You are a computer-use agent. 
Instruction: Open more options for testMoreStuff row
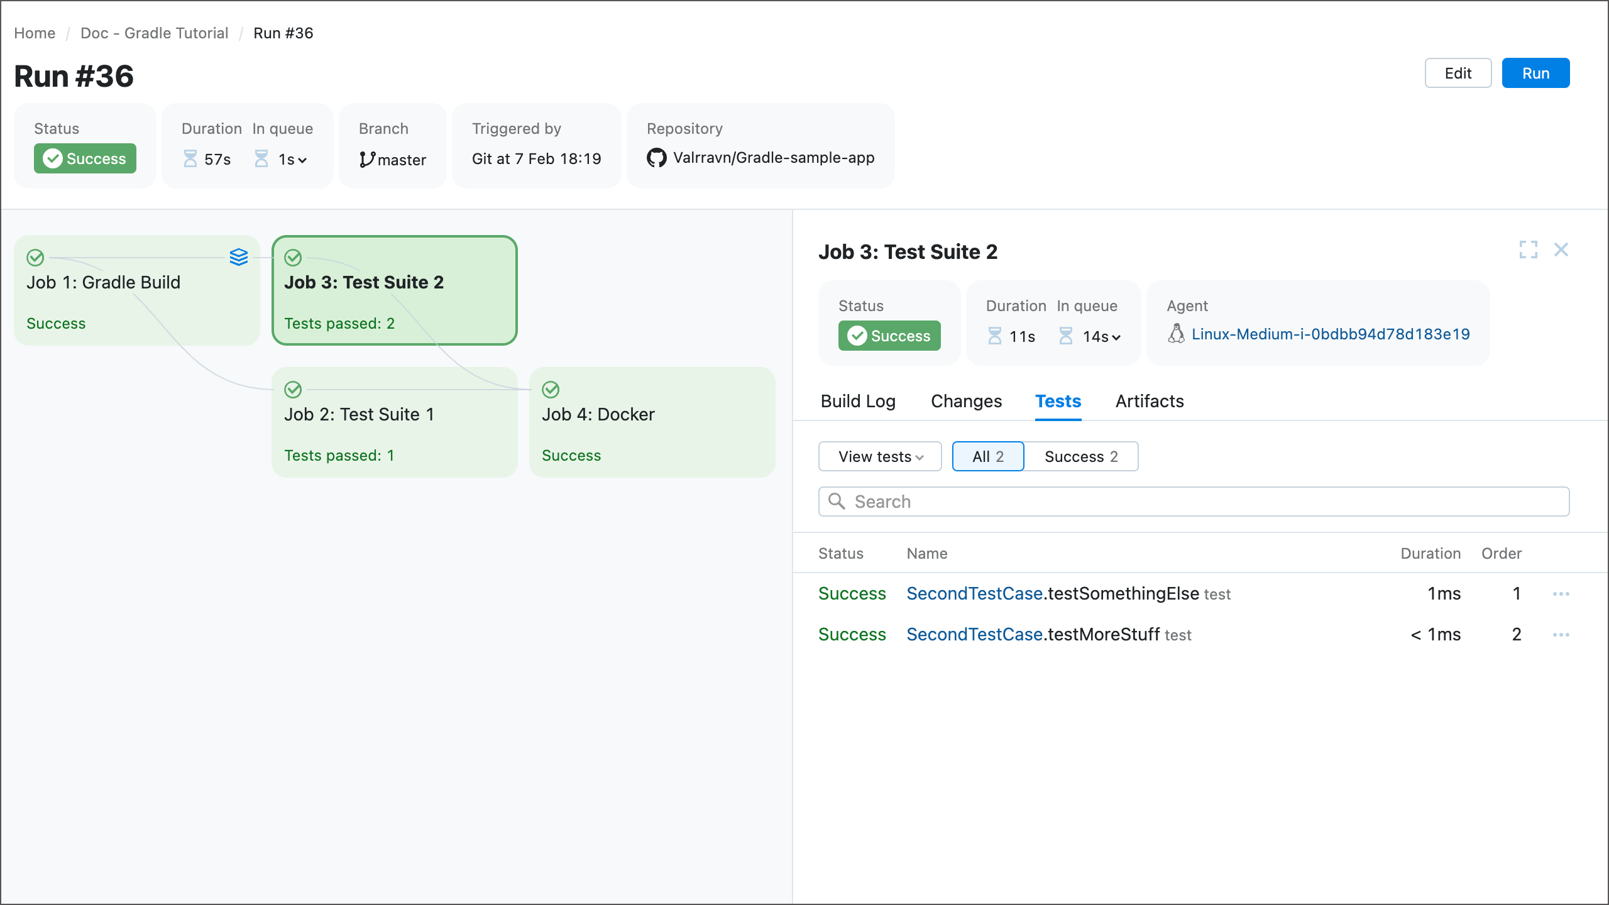click(x=1561, y=635)
